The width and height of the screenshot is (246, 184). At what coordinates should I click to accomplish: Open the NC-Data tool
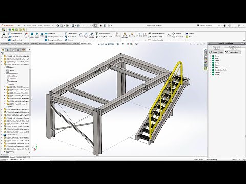coord(139,35)
